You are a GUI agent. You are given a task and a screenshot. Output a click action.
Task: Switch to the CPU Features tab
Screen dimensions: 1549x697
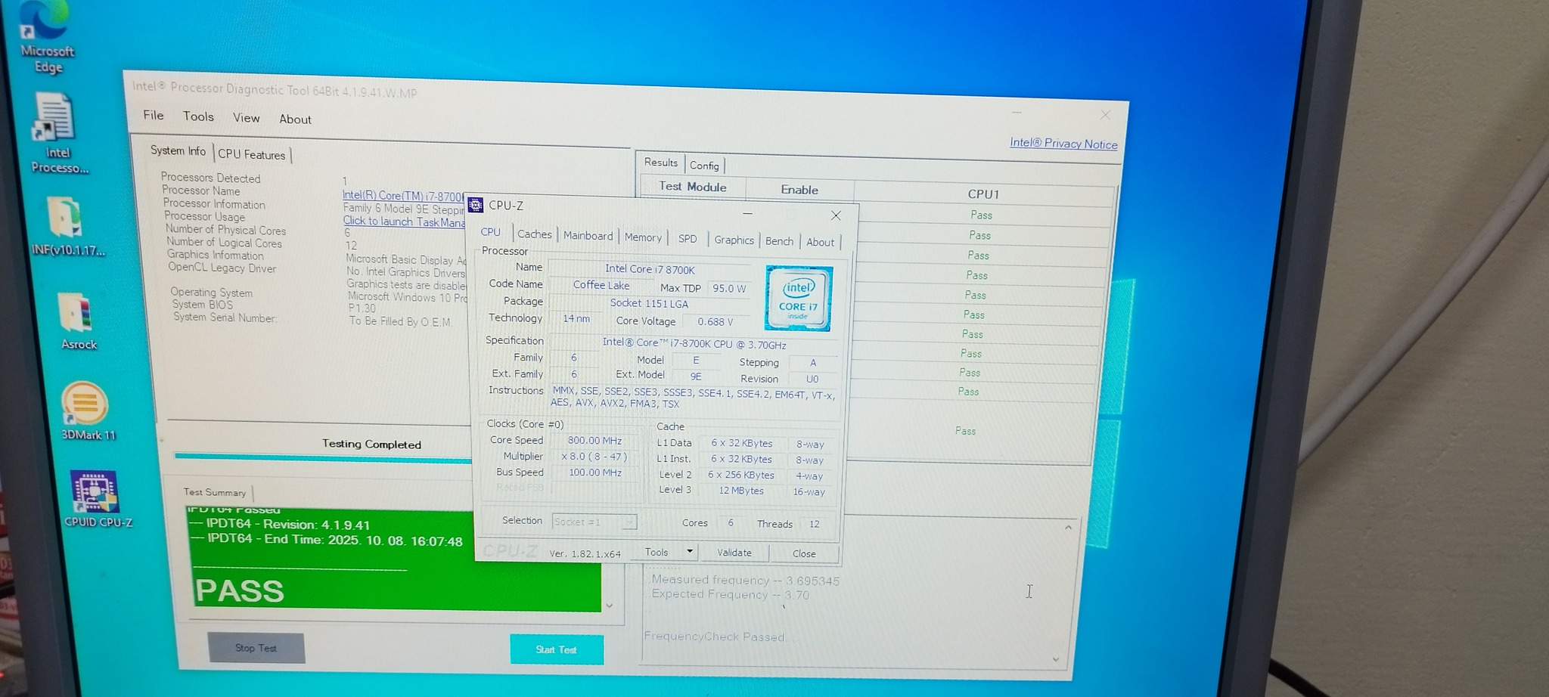click(x=252, y=155)
